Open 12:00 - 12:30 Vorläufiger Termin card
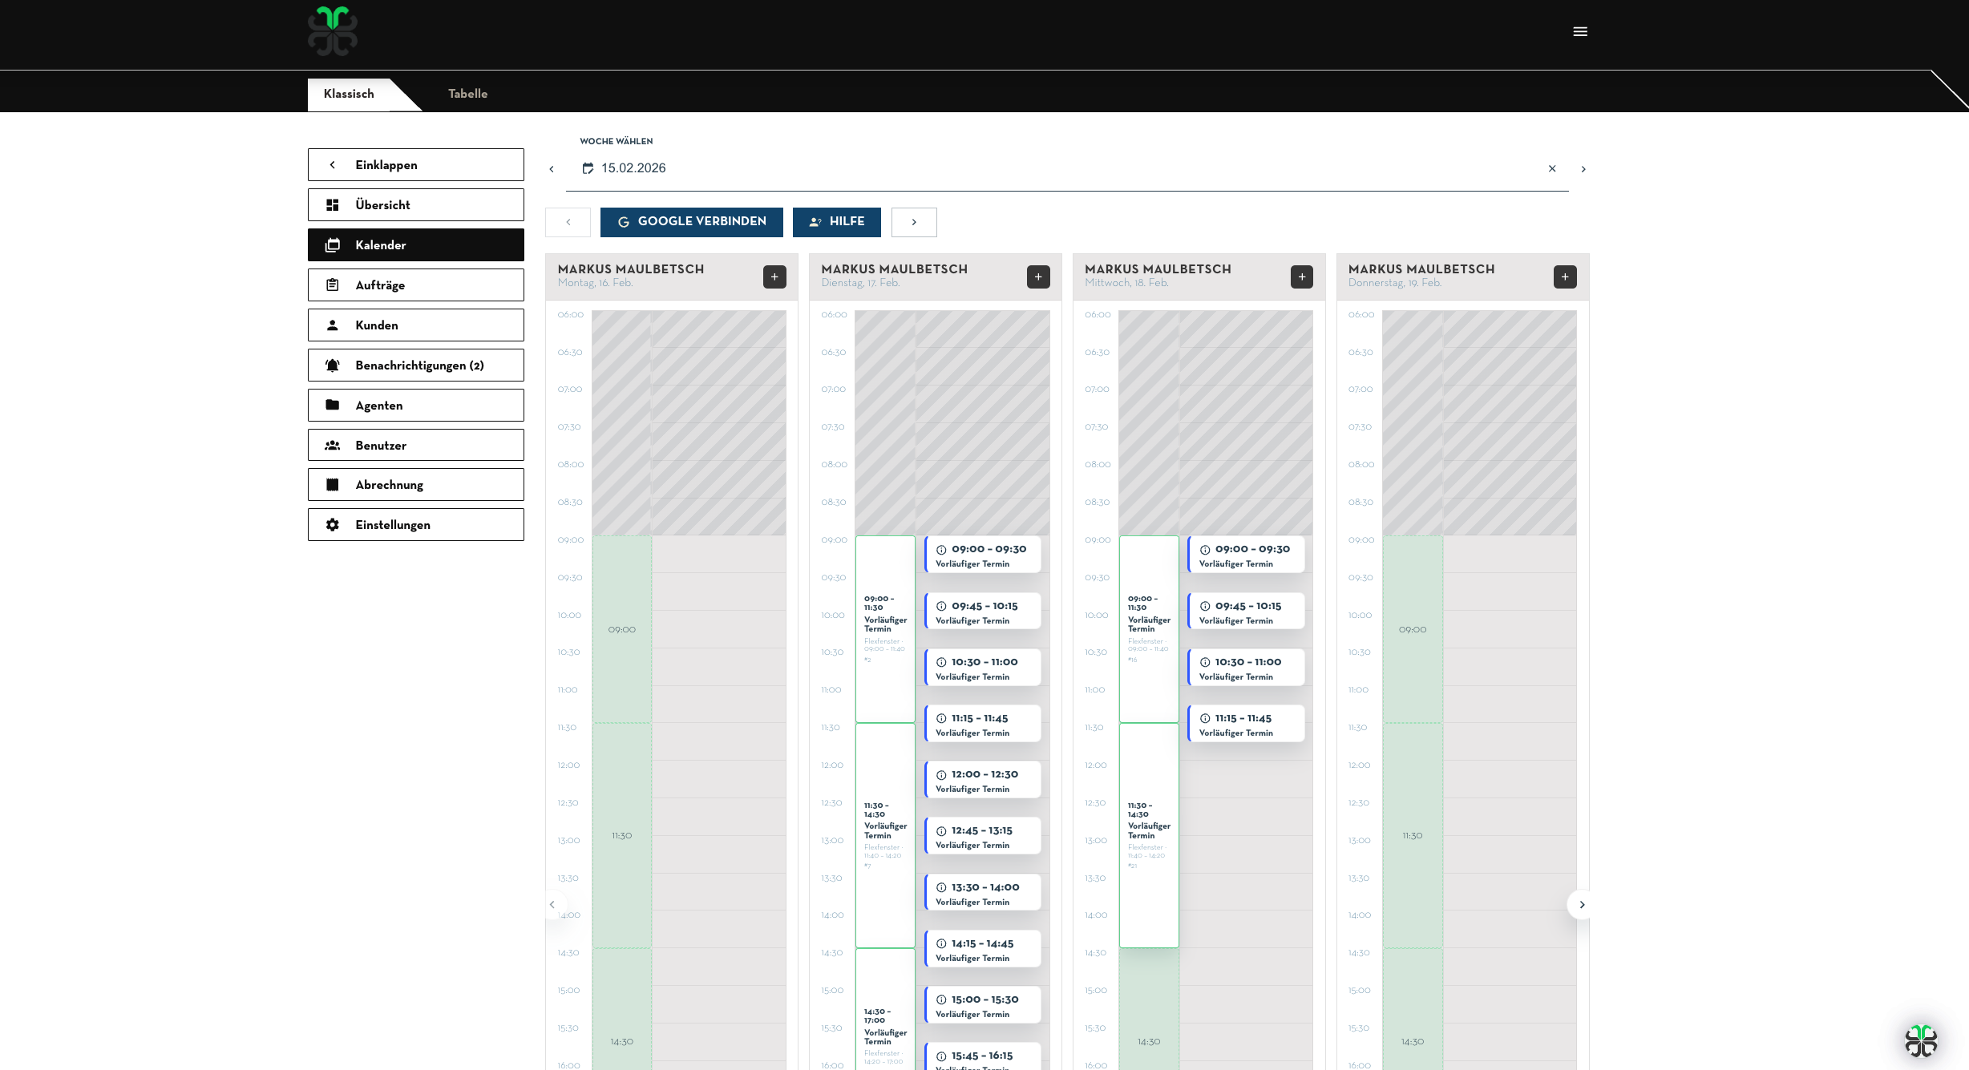1969x1070 pixels. pyautogui.click(x=983, y=781)
